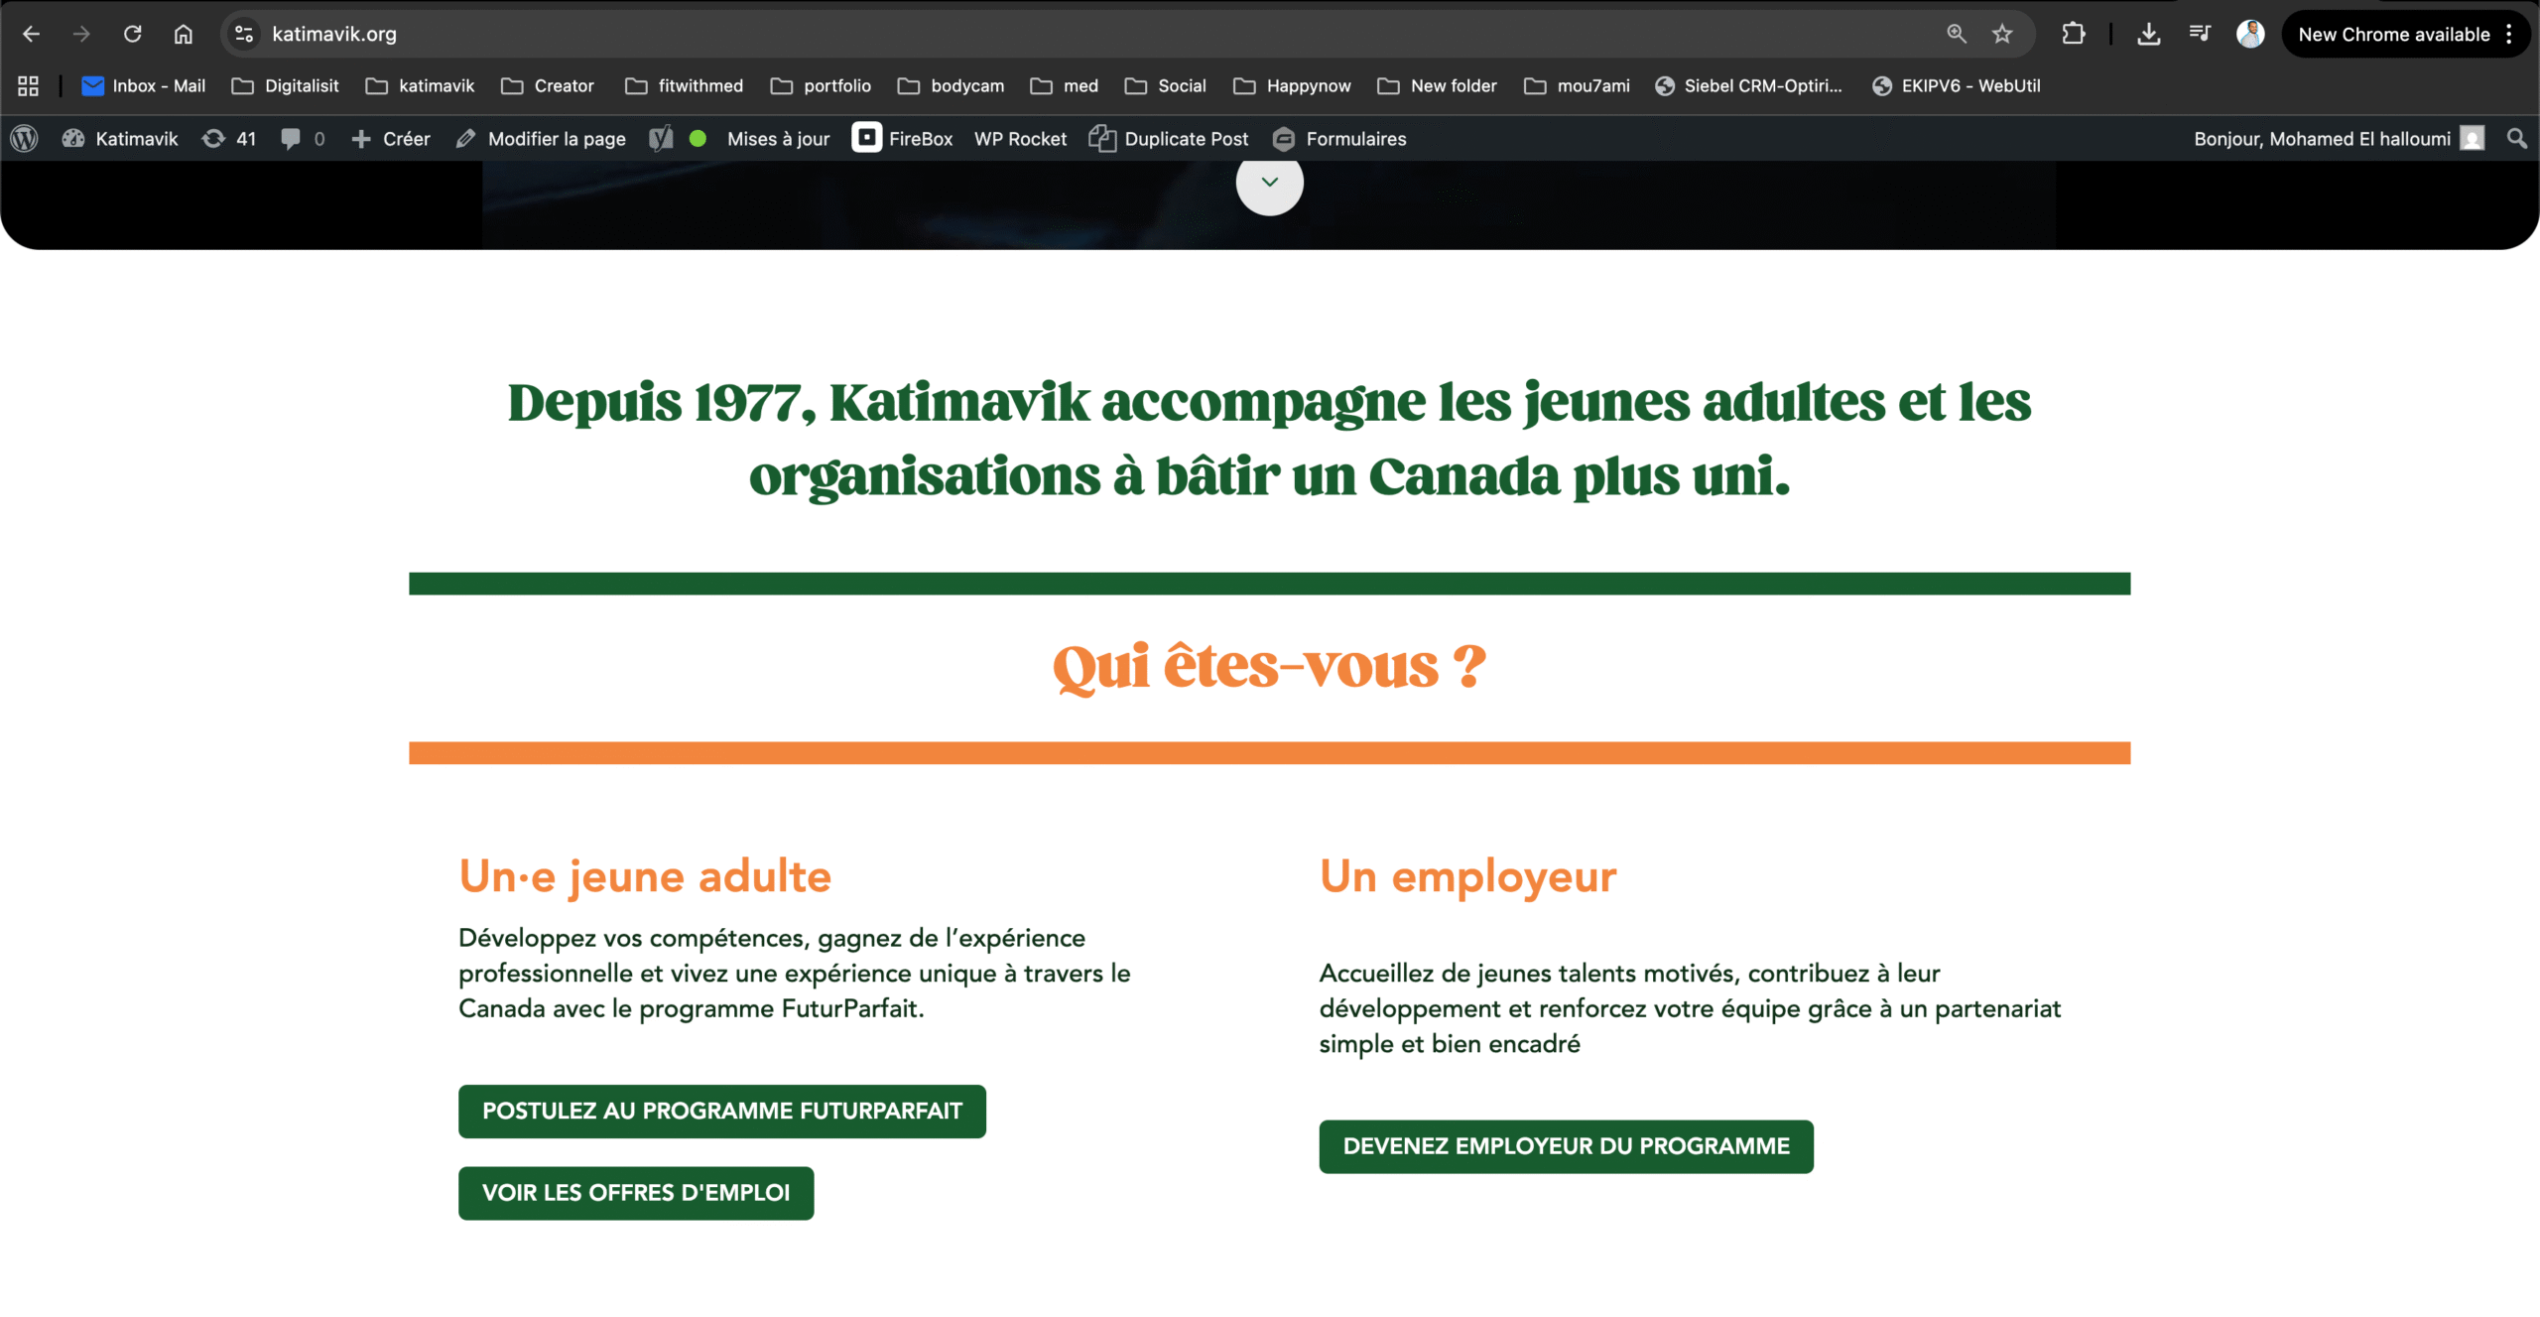Image resolution: width=2540 pixels, height=1317 pixels.
Task: Click the WordPress logo icon in admin bar
Action: tap(25, 139)
